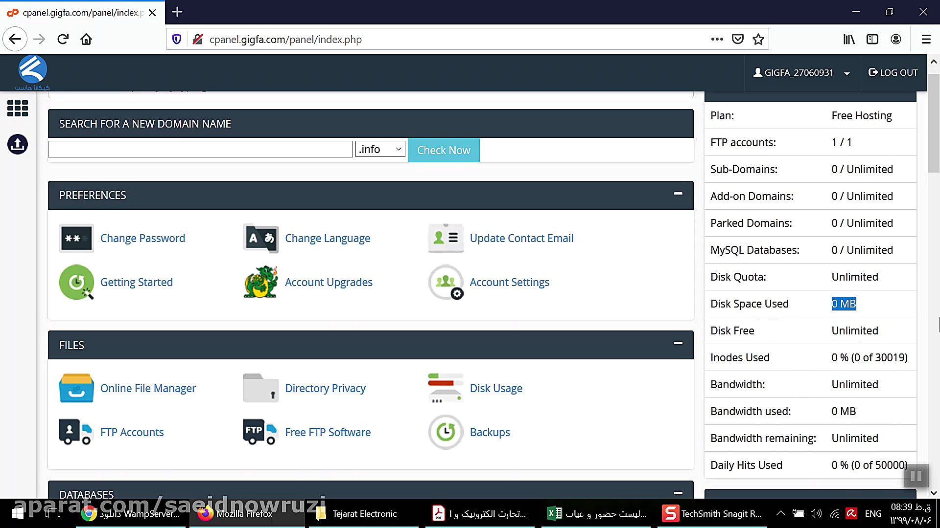Viewport: 940px width, 528px height.
Task: Open the Change Password icon
Action: pos(76,238)
